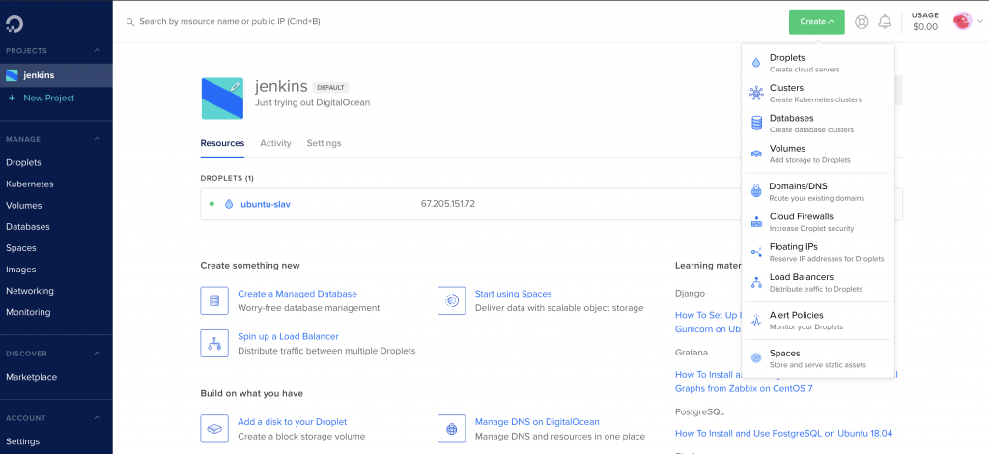The height and width of the screenshot is (454, 989).
Task: Open Networking in the sidebar
Action: [30, 292]
